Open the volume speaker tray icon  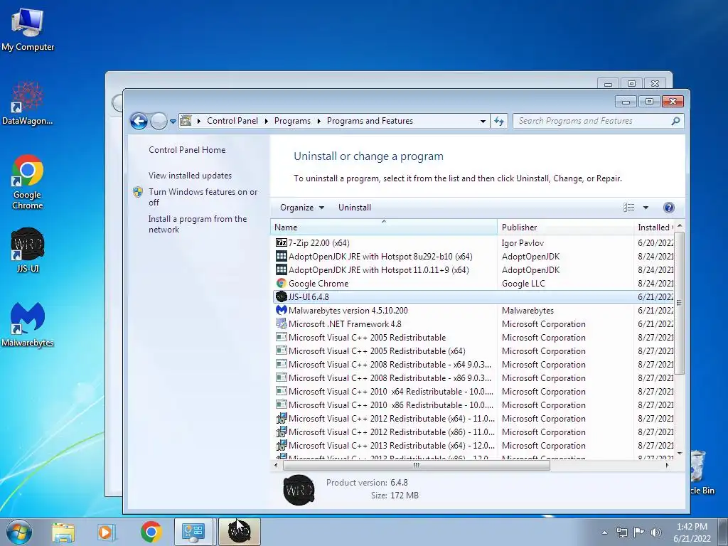(x=655, y=532)
